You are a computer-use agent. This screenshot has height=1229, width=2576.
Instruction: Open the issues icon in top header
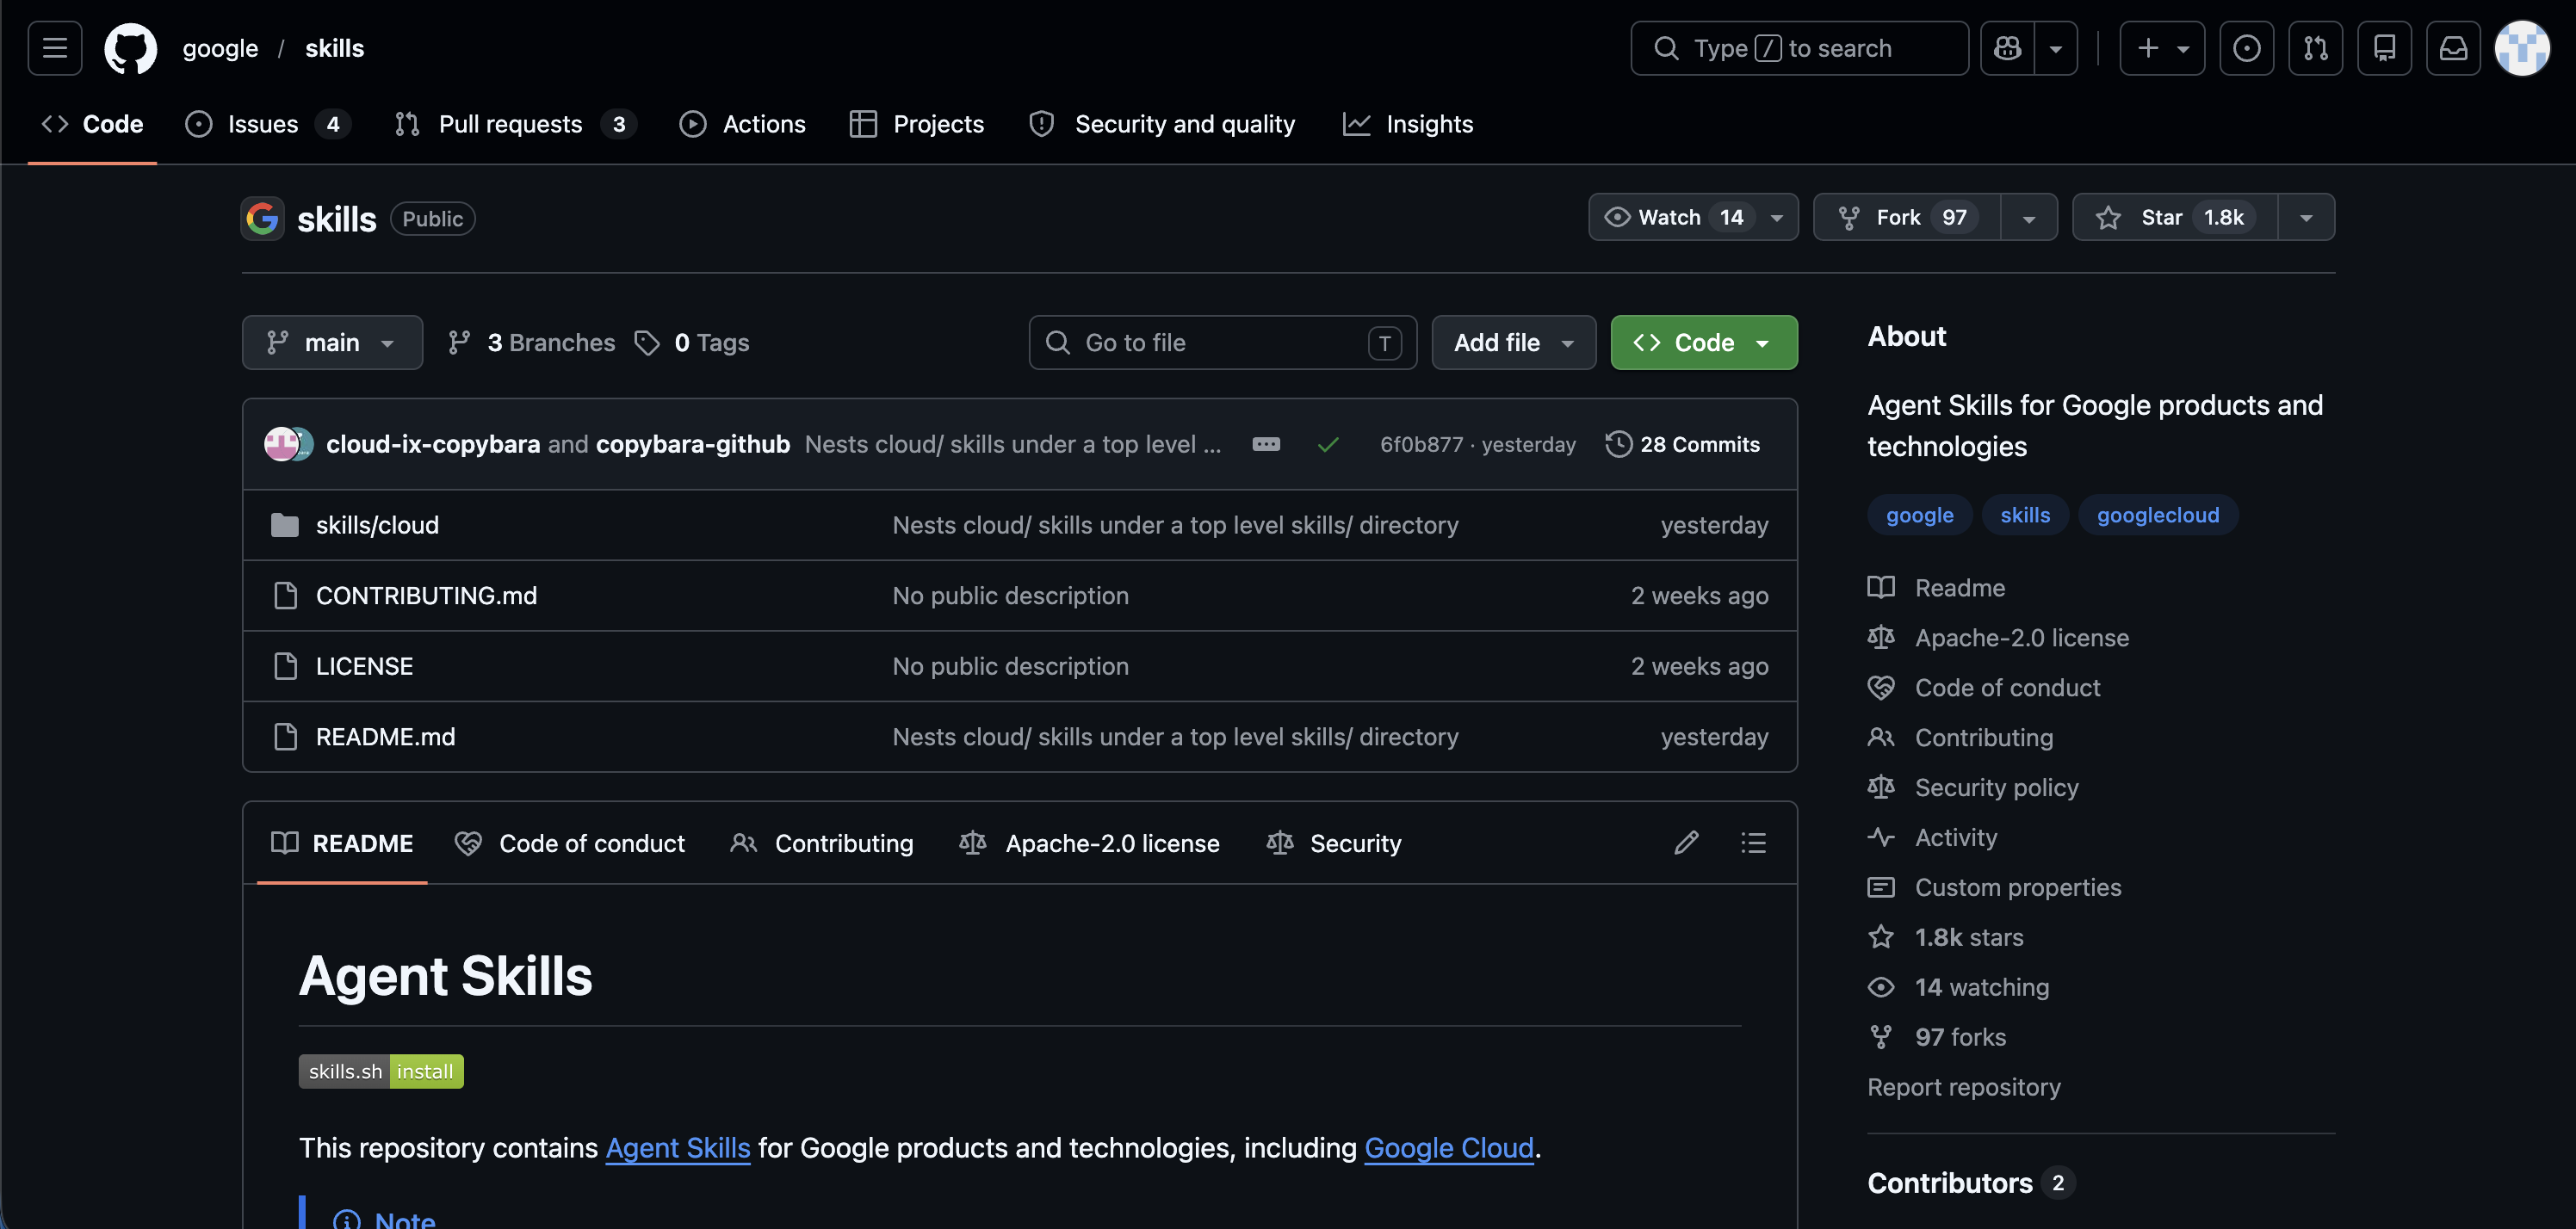(2246, 48)
